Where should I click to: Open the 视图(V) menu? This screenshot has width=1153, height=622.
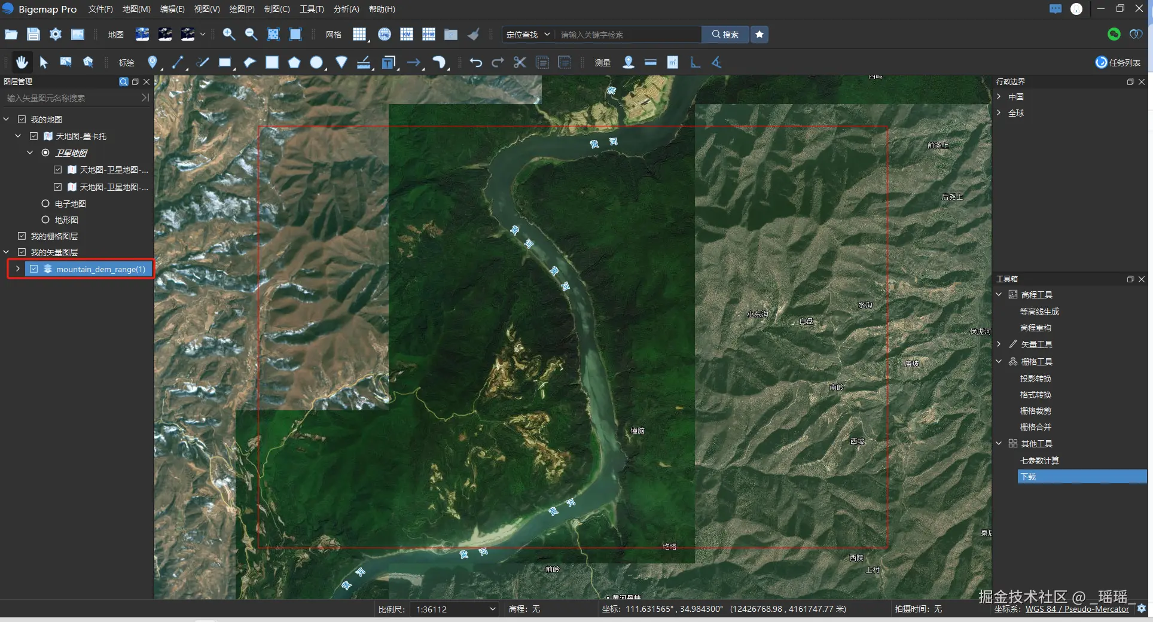[x=207, y=9]
